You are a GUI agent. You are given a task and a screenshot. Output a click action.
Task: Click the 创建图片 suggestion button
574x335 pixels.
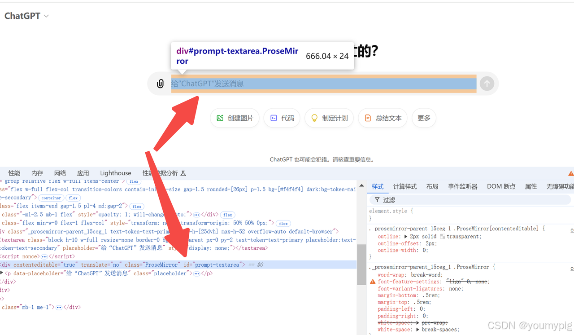[x=235, y=118]
